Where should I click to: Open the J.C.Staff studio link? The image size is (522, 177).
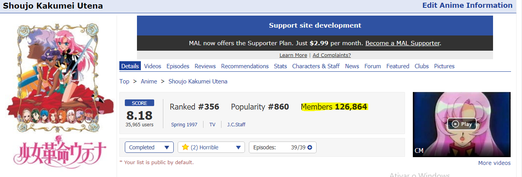(236, 125)
